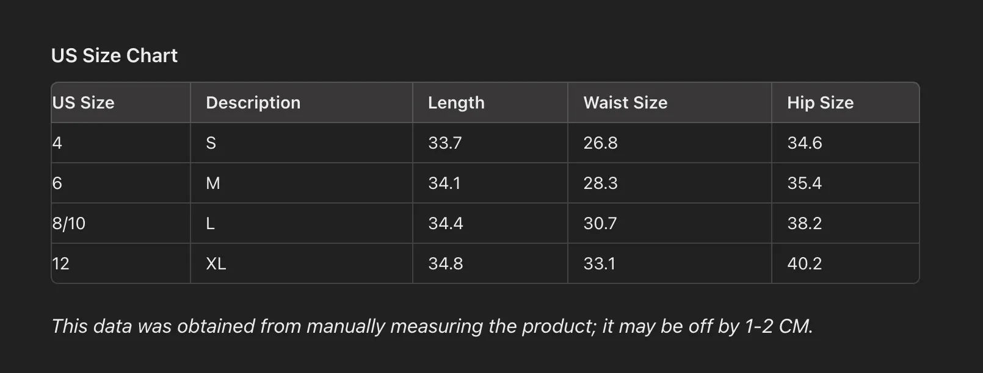983x373 pixels.
Task: Select the 30.7 waist size value
Action: tap(600, 223)
